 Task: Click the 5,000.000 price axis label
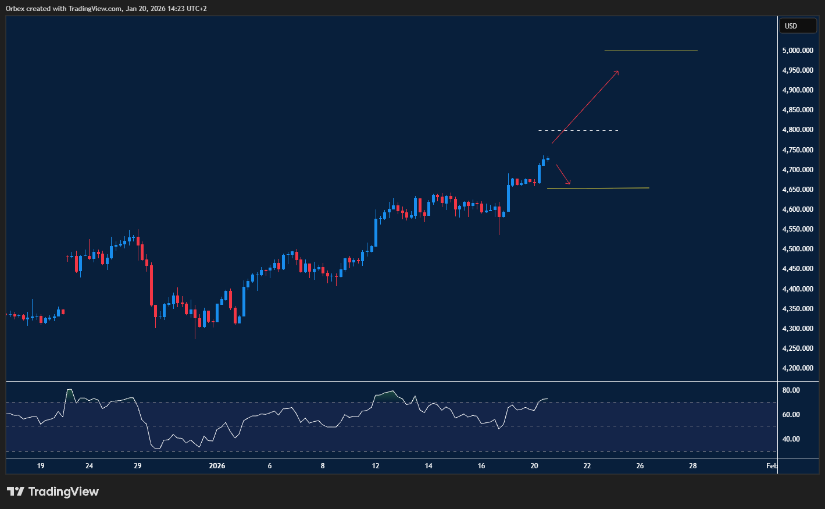(x=797, y=51)
